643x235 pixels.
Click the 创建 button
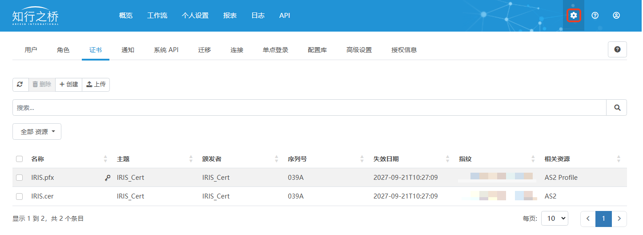(x=69, y=85)
